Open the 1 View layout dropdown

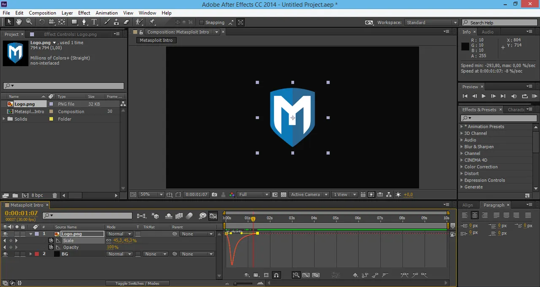(x=345, y=194)
